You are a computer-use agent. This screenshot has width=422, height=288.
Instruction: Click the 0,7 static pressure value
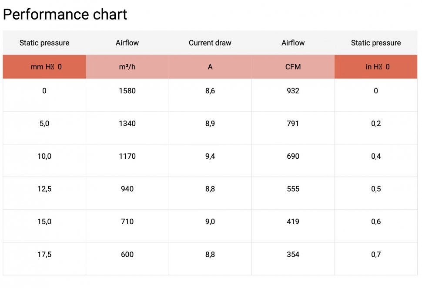click(x=376, y=255)
